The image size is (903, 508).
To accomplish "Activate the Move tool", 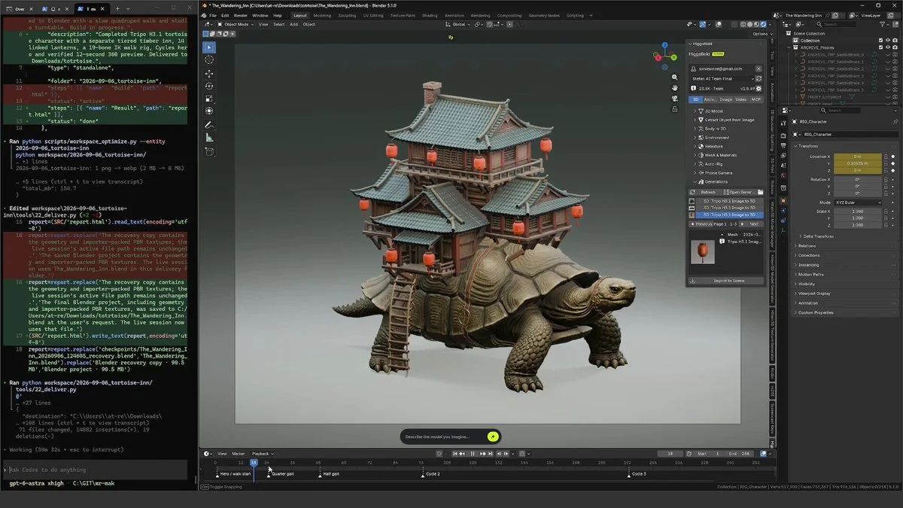I will click(x=209, y=73).
